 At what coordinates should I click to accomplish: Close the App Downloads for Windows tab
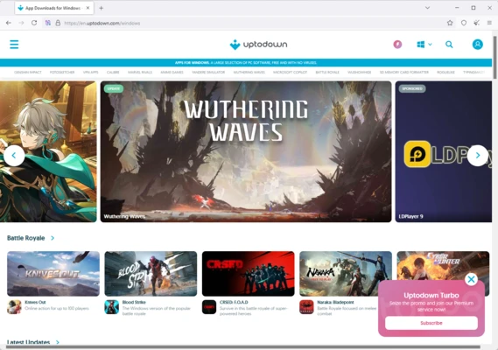tap(88, 8)
